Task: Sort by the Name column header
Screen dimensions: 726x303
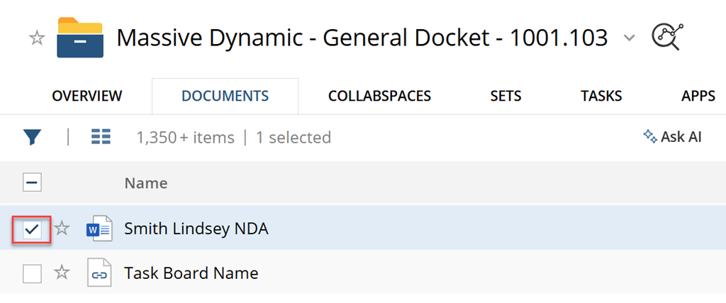Action: click(x=146, y=183)
